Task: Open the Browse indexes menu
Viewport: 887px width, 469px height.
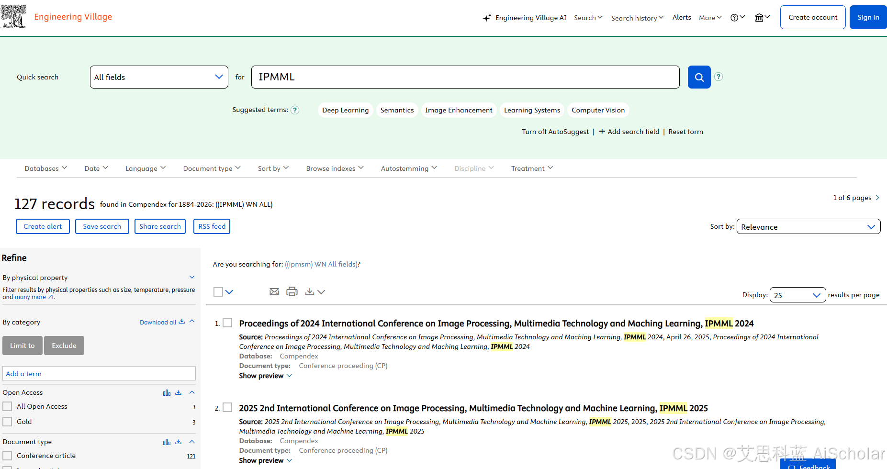Action: point(335,168)
